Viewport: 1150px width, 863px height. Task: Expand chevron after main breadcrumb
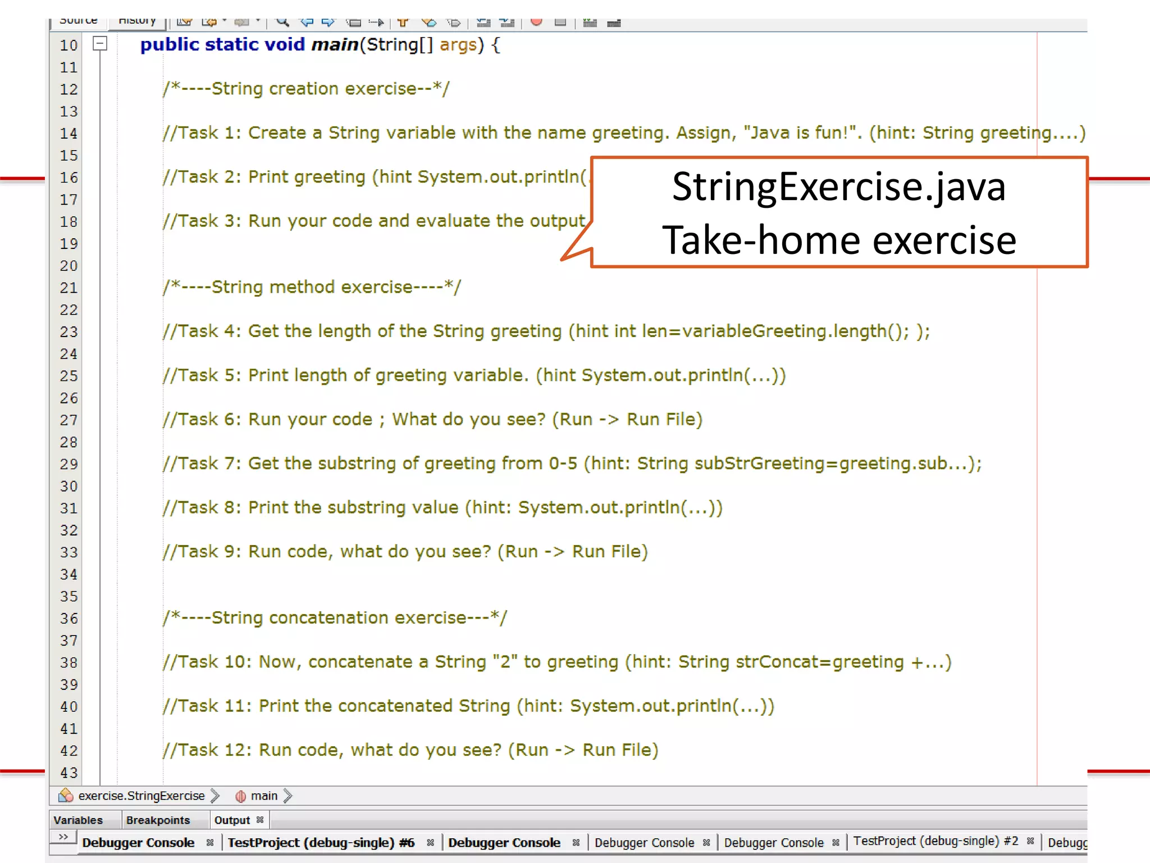[287, 796]
